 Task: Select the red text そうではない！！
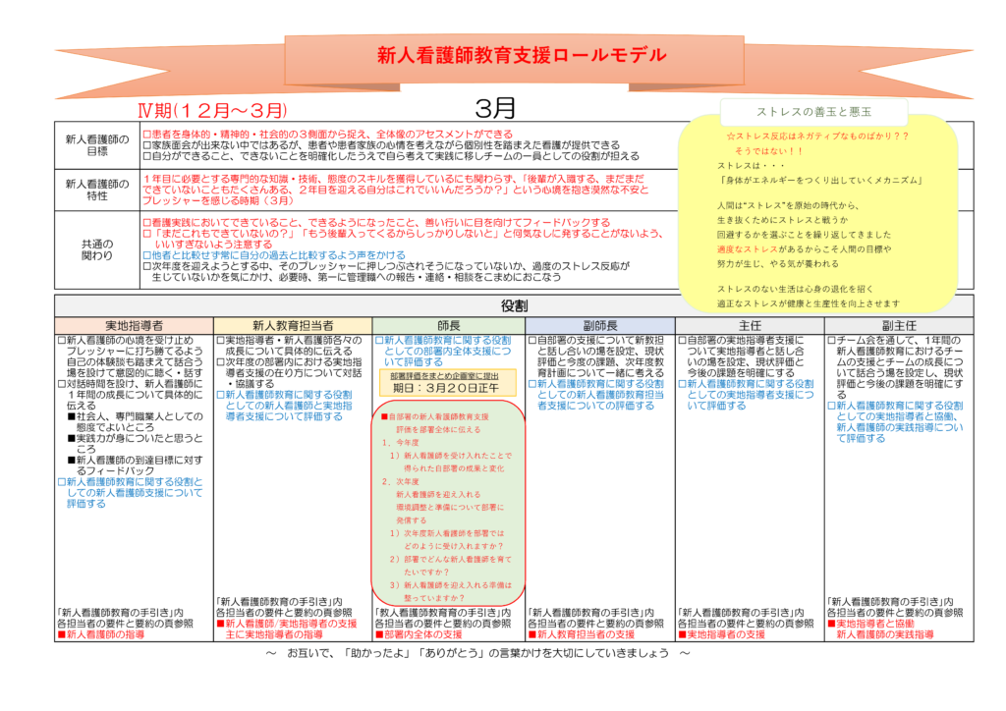click(x=768, y=151)
